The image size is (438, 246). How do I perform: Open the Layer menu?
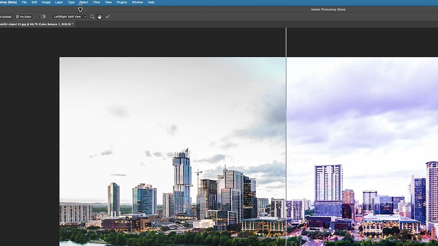pyautogui.click(x=59, y=2)
